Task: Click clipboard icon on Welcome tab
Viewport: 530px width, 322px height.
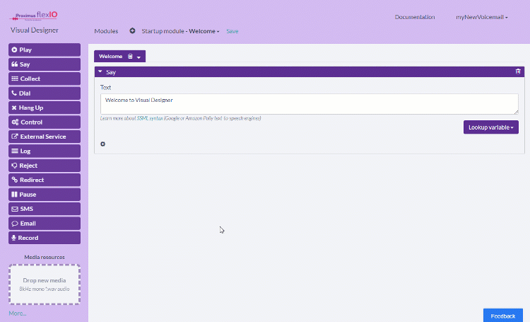Action: click(130, 56)
